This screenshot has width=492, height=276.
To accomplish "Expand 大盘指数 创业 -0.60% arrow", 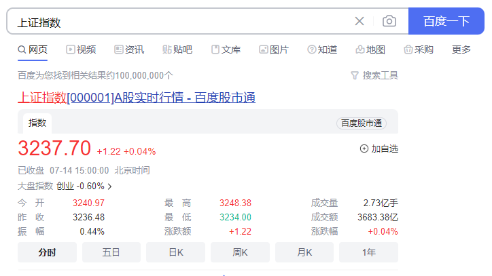I will [x=109, y=186].
